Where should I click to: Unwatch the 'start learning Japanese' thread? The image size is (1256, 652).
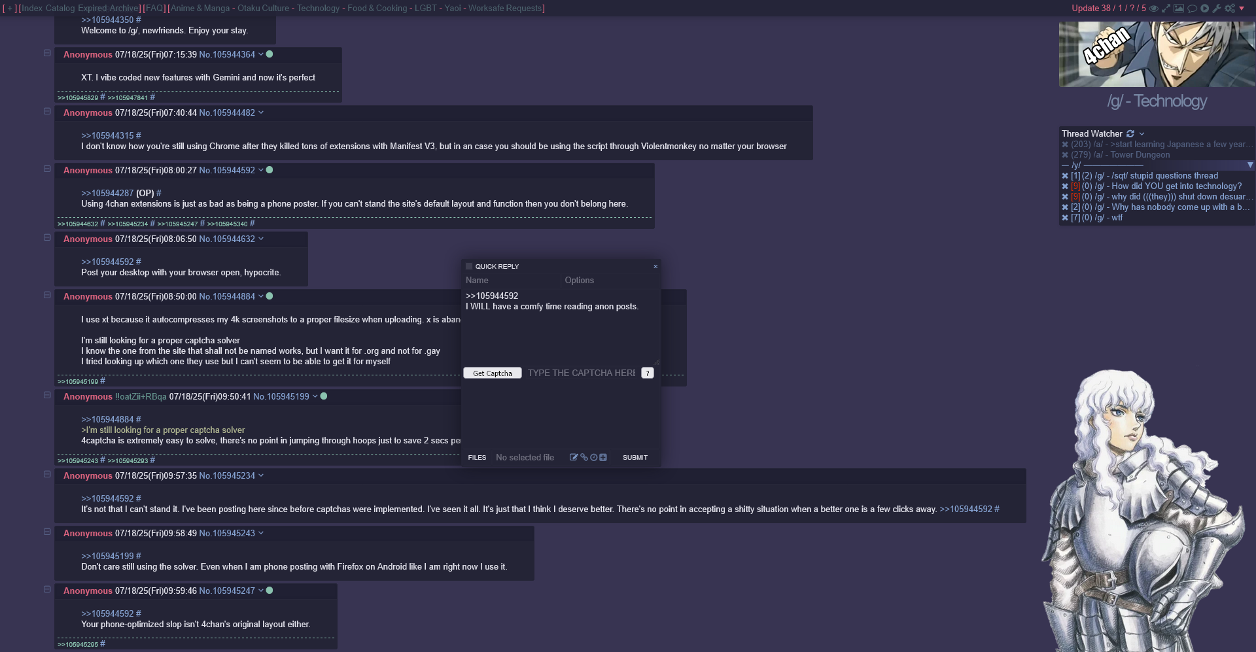[1065, 145]
